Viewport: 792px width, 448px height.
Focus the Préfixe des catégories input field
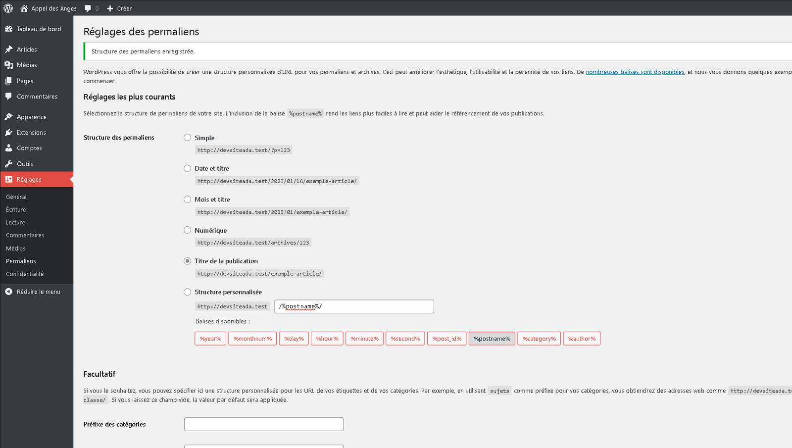pyautogui.click(x=264, y=424)
